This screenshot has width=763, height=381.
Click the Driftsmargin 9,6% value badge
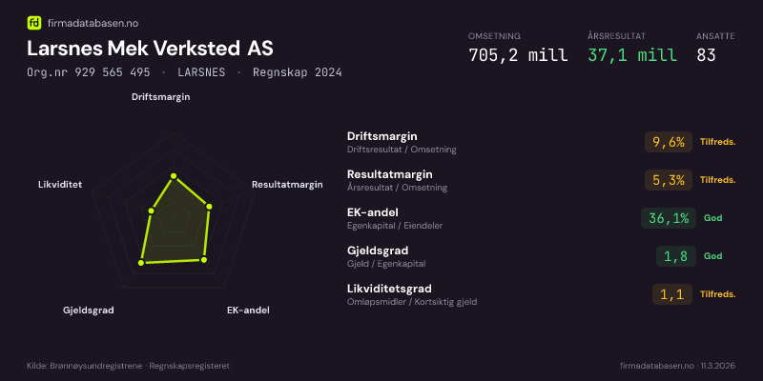tap(668, 142)
